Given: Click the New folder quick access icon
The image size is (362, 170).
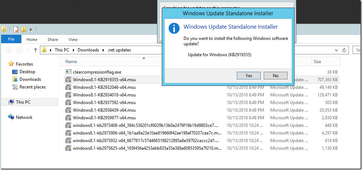Looking at the screenshot, I should [24, 29].
